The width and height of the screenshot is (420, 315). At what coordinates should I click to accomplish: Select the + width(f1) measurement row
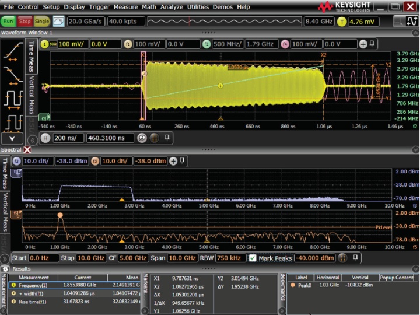pos(74,294)
